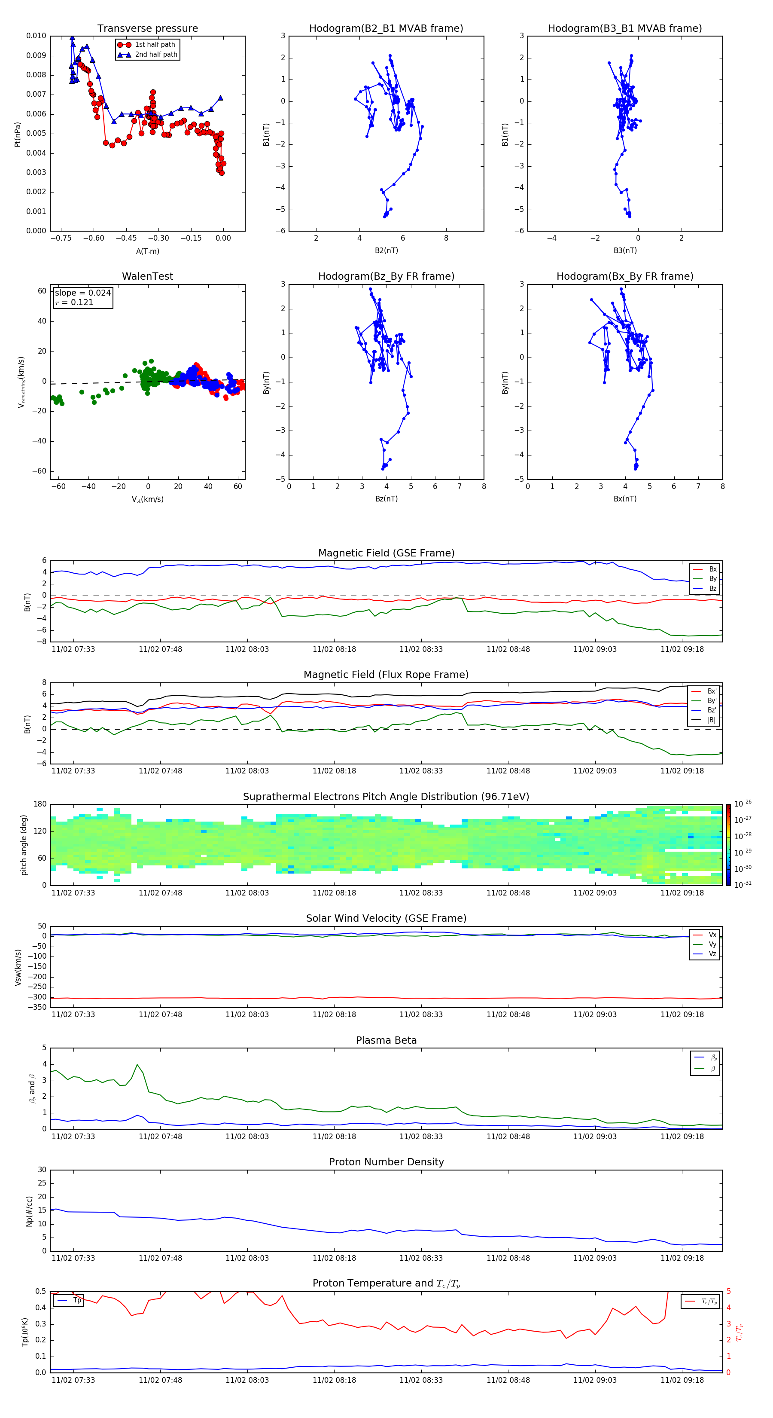This screenshot has width=773, height=1418.
Task: Click the '10^-26' colorbar tick label
Action: tap(743, 804)
